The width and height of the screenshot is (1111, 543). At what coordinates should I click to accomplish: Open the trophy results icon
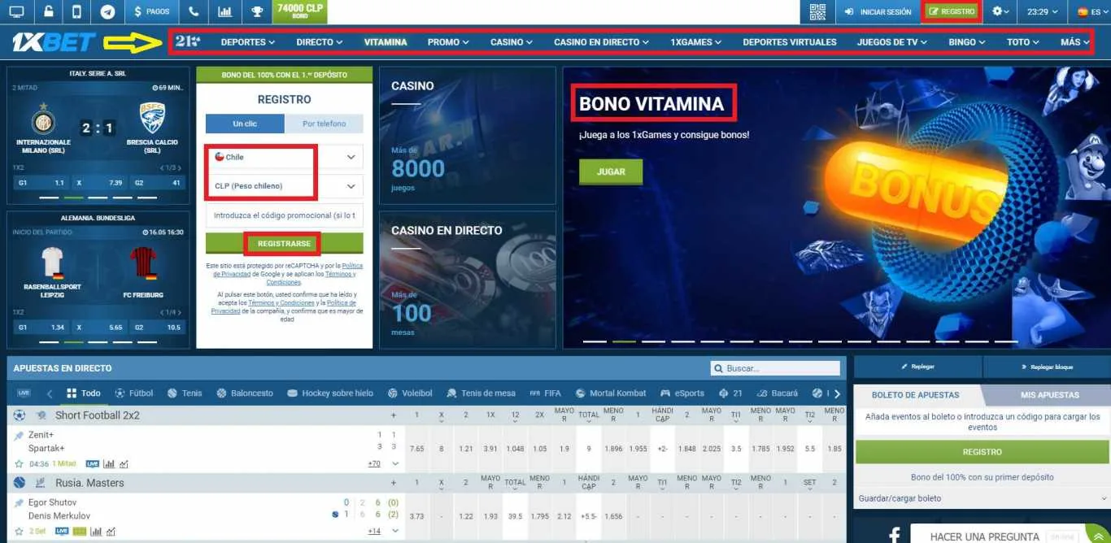click(257, 12)
